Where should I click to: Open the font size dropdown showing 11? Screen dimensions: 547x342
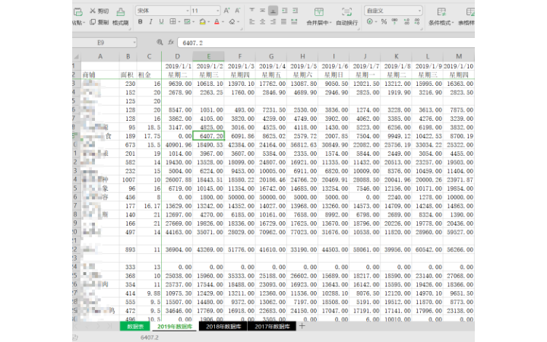click(x=206, y=11)
